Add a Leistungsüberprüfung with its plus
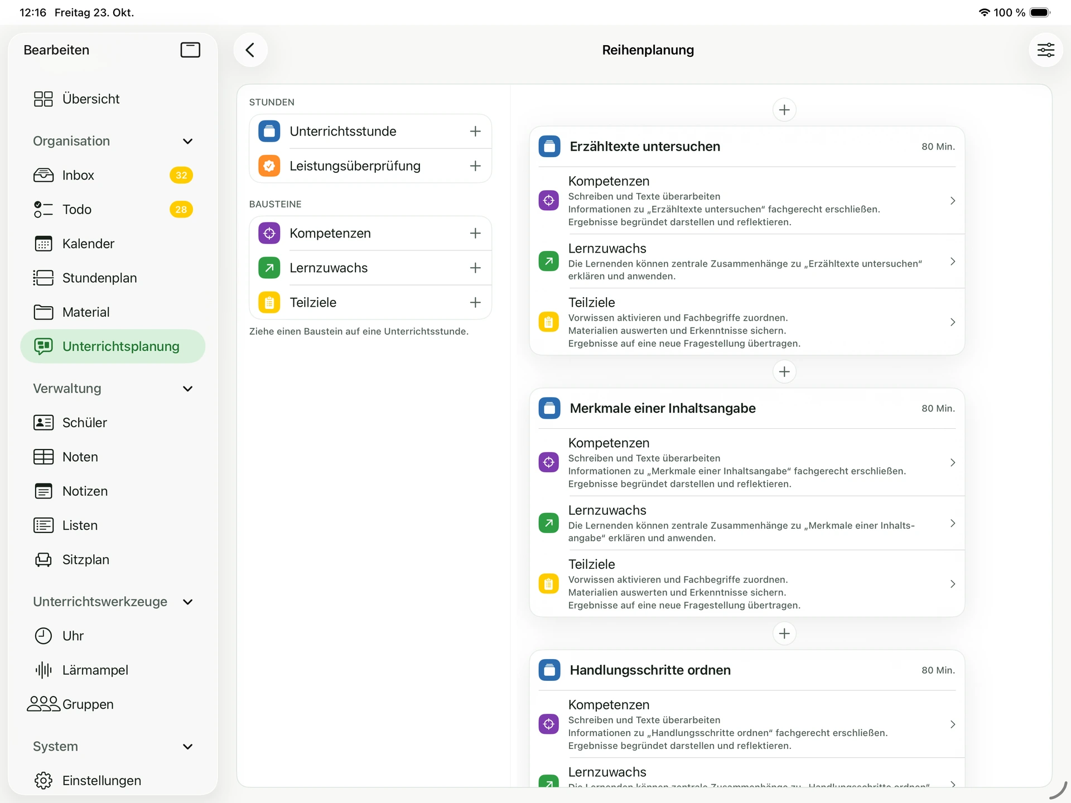This screenshot has height=803, width=1071. (475, 166)
